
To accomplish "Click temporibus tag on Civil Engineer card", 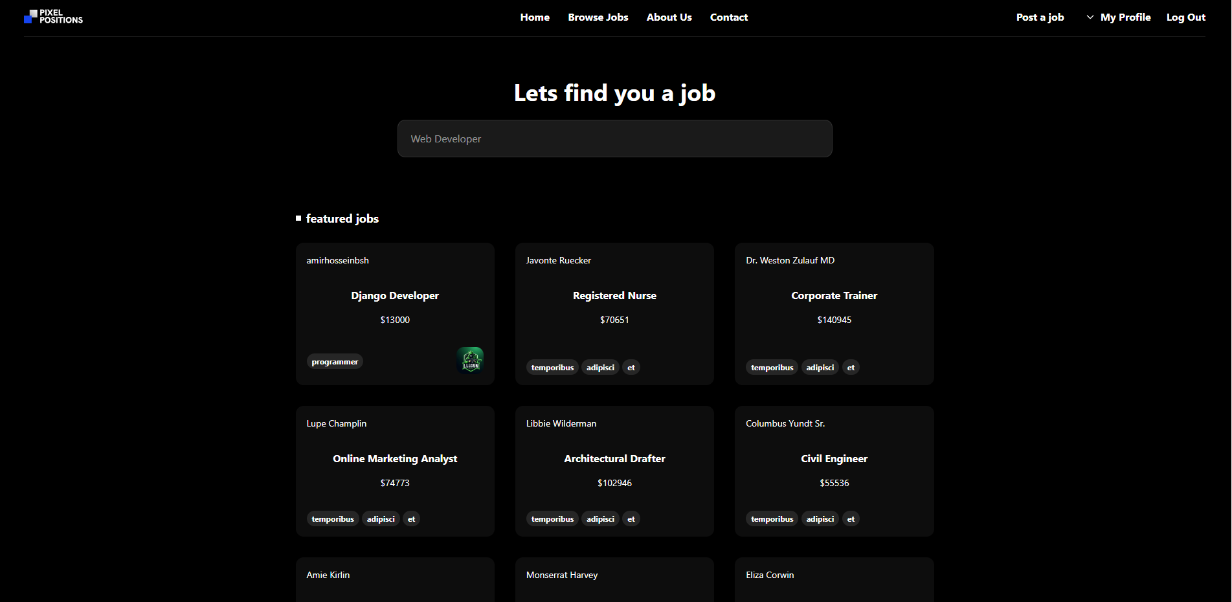I will coord(772,519).
